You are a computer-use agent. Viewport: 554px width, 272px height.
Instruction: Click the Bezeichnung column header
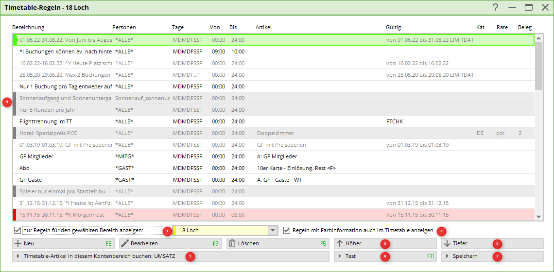click(28, 27)
